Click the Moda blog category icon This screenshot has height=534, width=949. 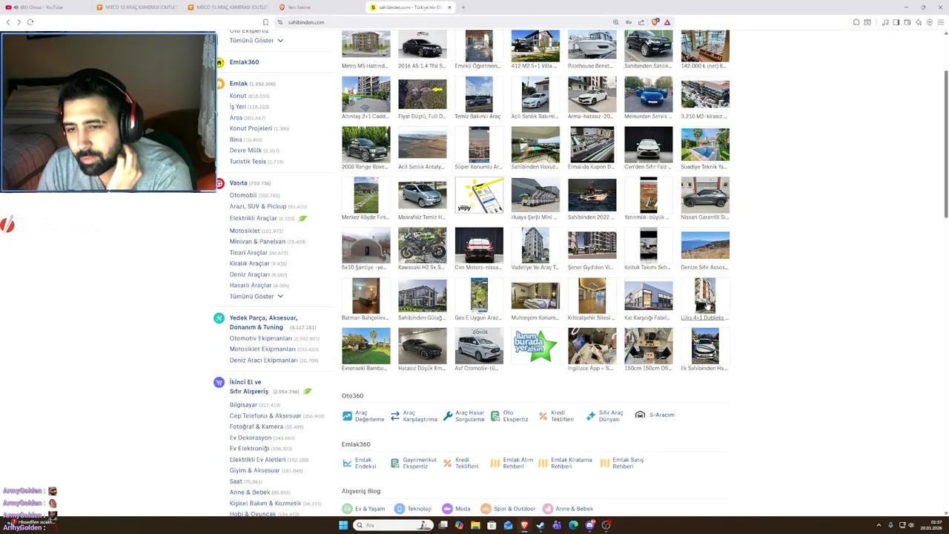click(447, 509)
